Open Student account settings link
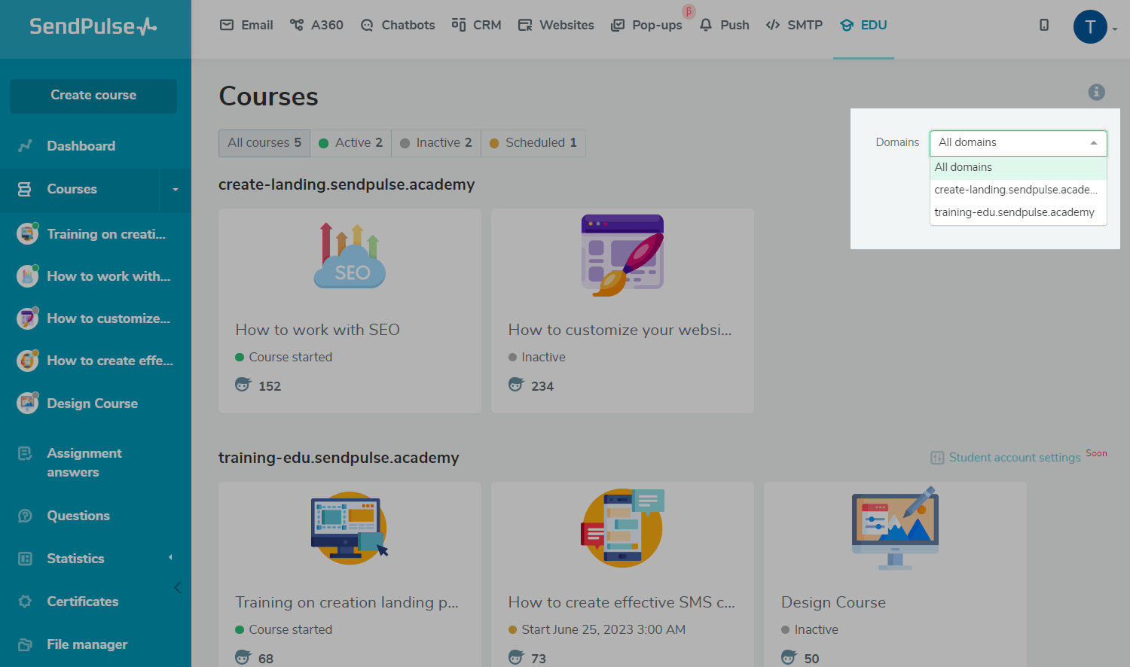 pyautogui.click(x=1015, y=458)
